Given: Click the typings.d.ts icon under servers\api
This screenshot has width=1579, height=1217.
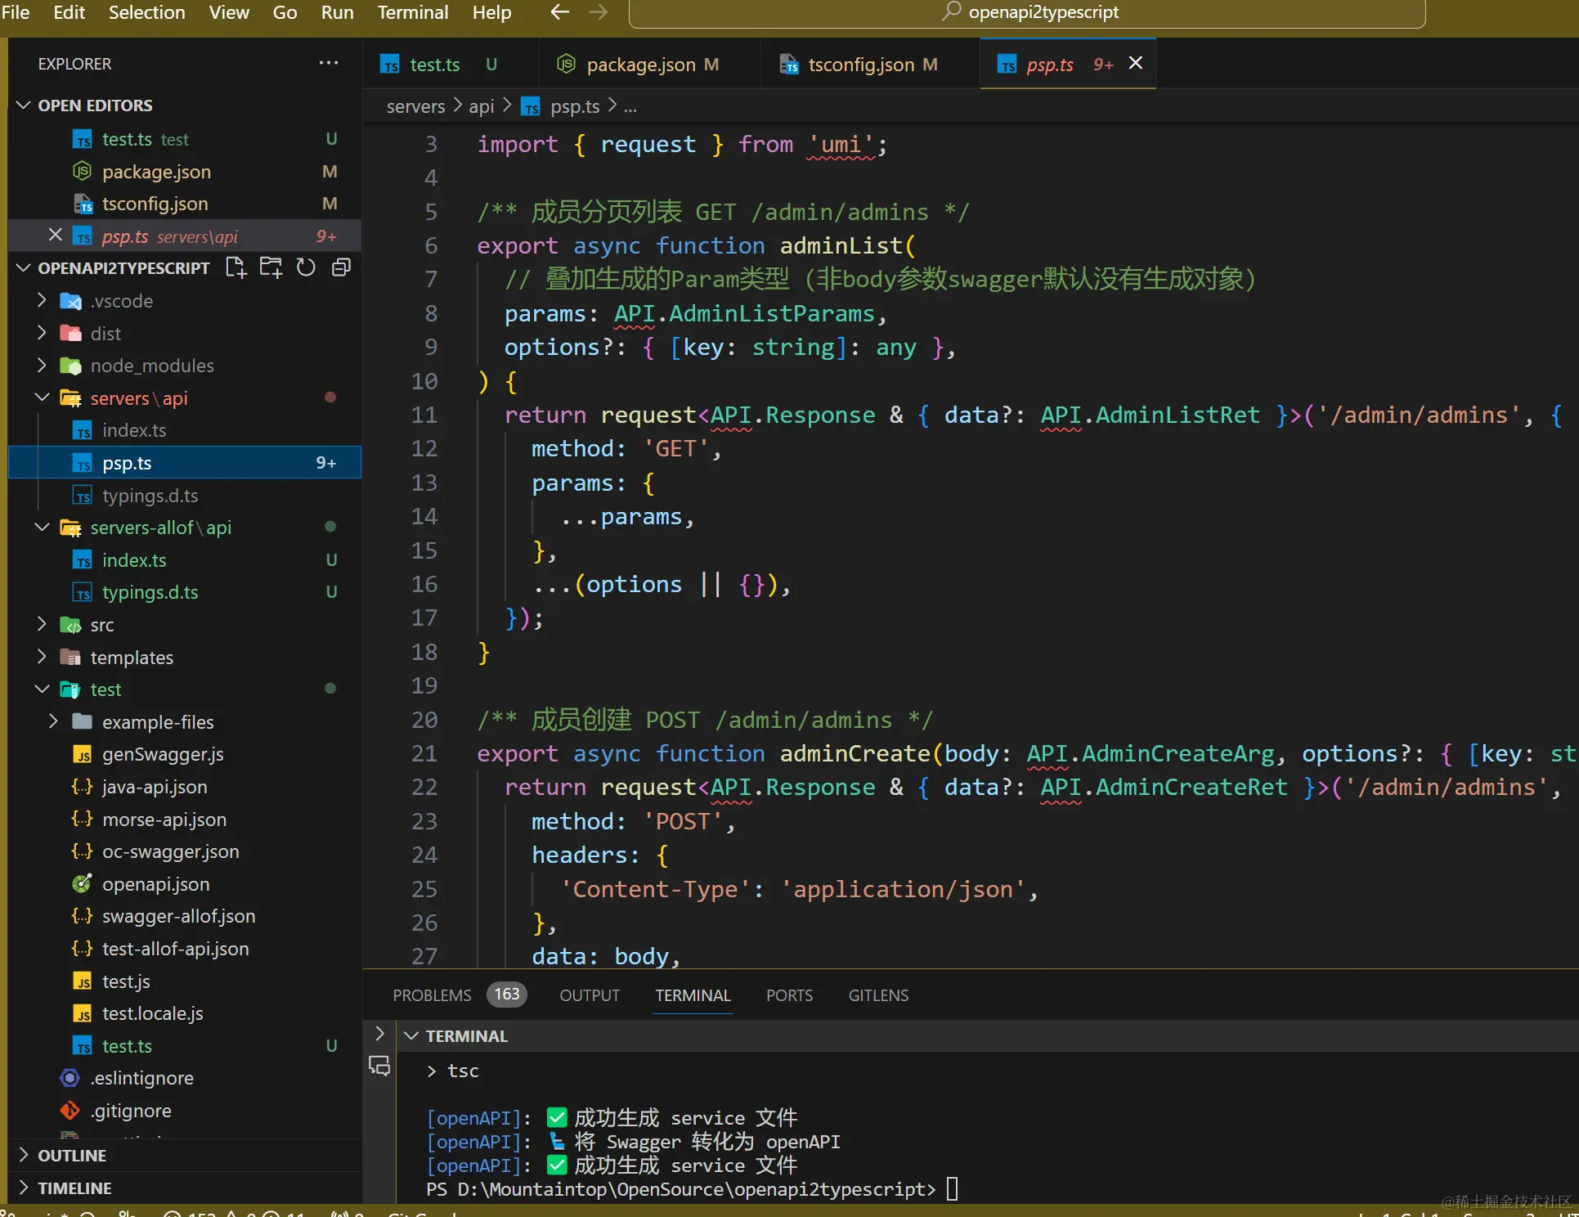Looking at the screenshot, I should click(82, 496).
